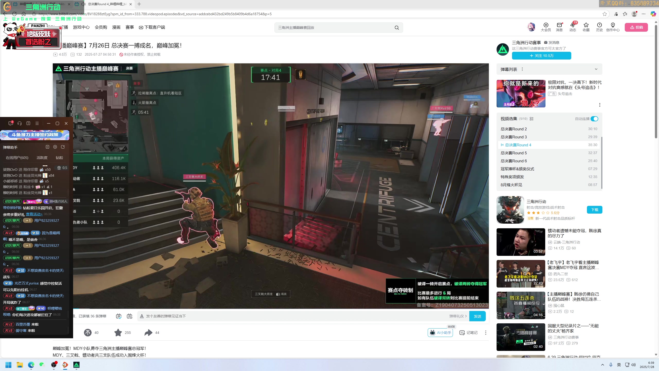Click the share arrow icon showing 44
Viewport: 659px width, 371px height.
pos(148,333)
